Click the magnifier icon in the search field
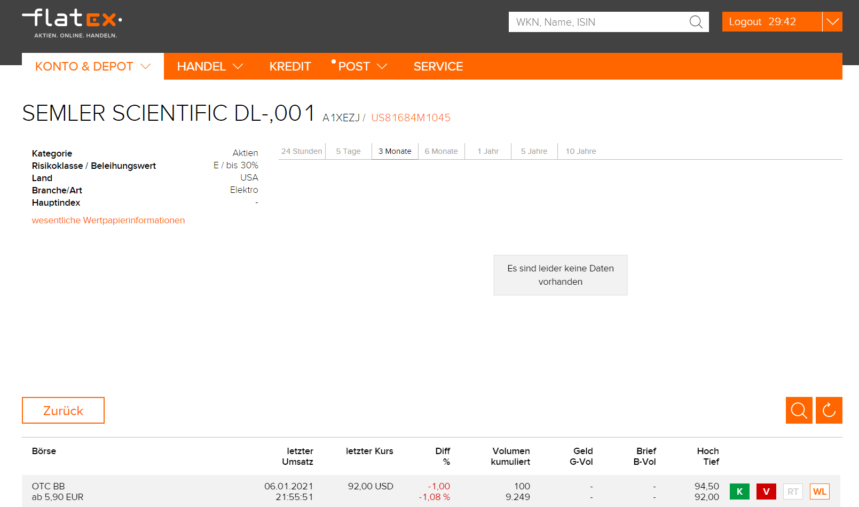Image resolution: width=859 pixels, height=507 pixels. click(x=696, y=22)
